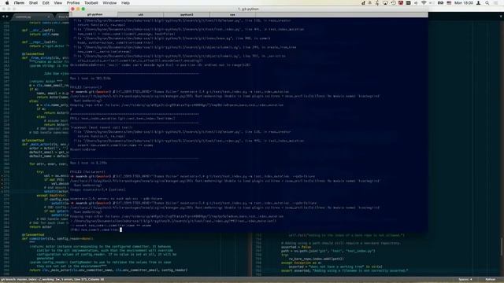Click the dark square icon left of volume
Image resolution: width=504 pixels, height=283 pixels.
(408, 3)
